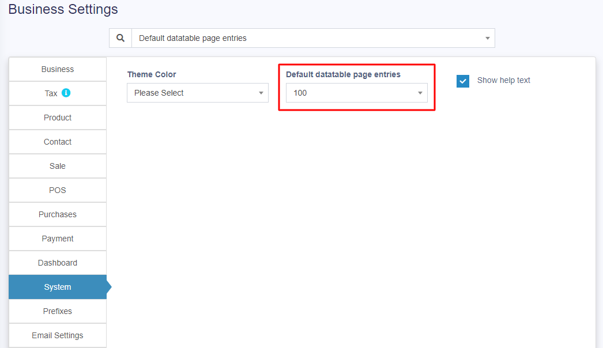Expand the settings search dropdown arrow
603x348 pixels.
point(487,39)
